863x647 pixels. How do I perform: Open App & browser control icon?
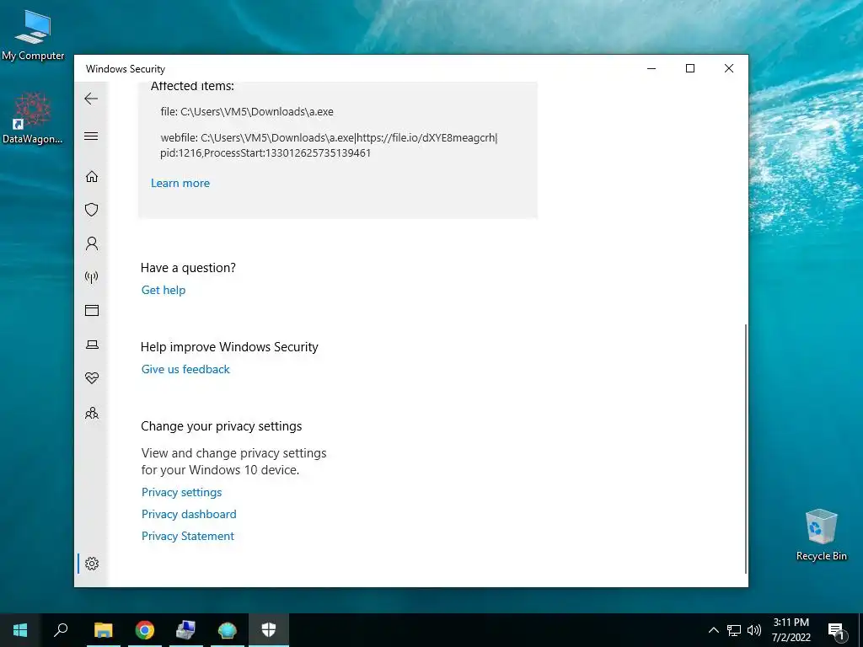(92, 310)
